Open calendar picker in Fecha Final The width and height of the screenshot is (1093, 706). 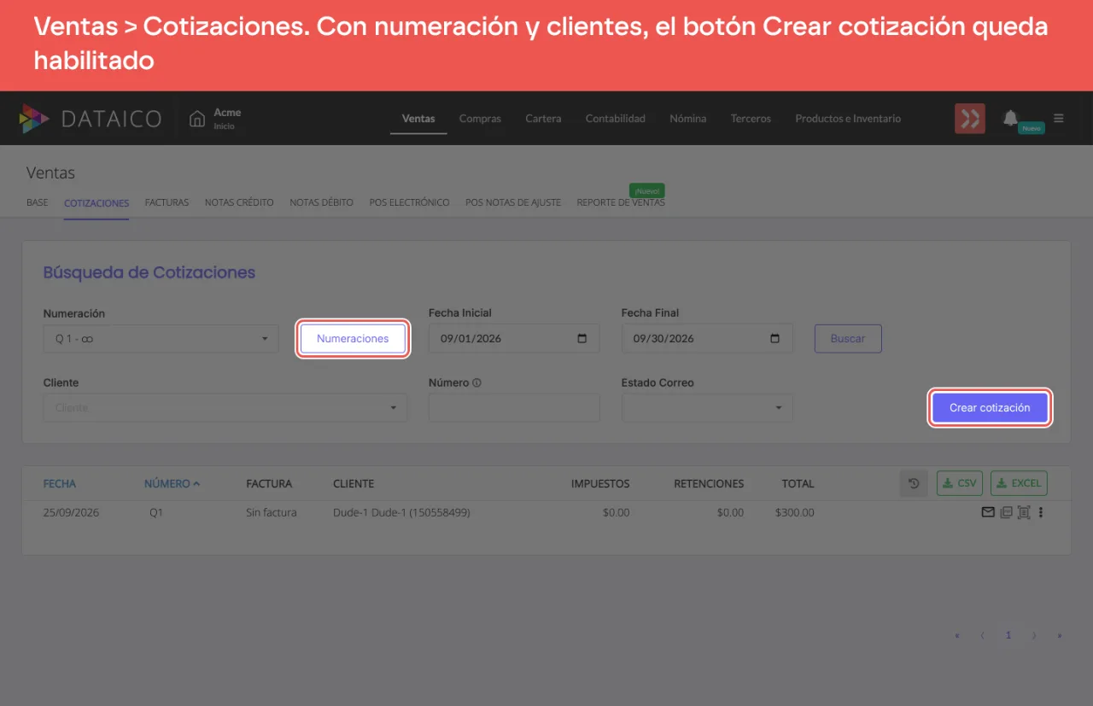(x=775, y=338)
